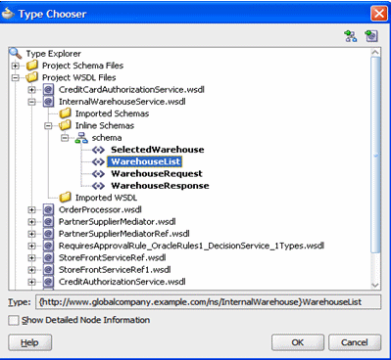The width and height of the screenshot is (391, 360).
Task: Expand the OrderProcessor.wsdl node
Action: pyautogui.click(x=31, y=210)
